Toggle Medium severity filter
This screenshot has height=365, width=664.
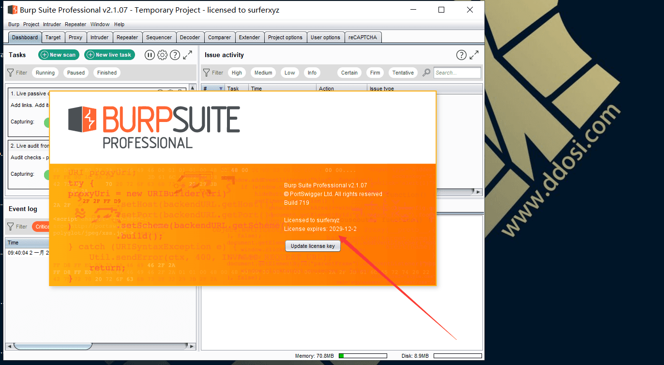(263, 73)
